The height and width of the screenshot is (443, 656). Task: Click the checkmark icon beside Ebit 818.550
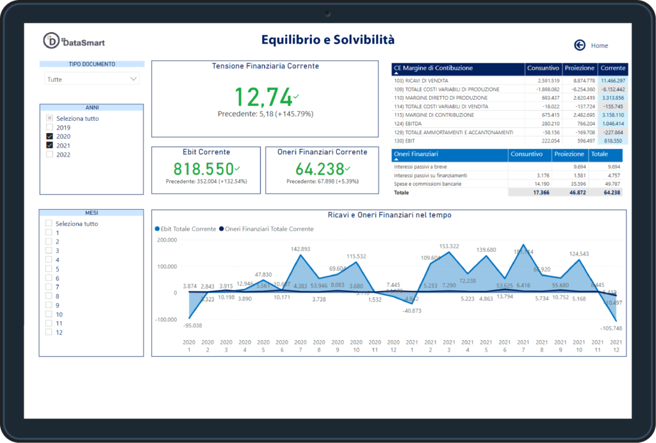238,168
